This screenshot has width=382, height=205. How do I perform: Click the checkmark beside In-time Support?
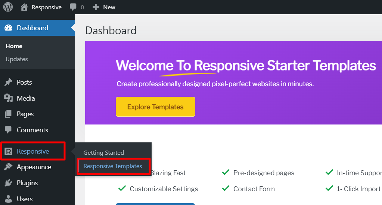(x=329, y=172)
